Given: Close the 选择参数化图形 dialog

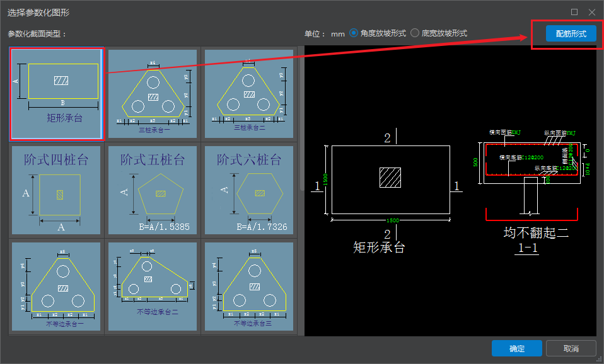Looking at the screenshot, I should point(592,13).
